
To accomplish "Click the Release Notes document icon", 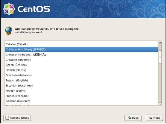I will click(7, 118).
